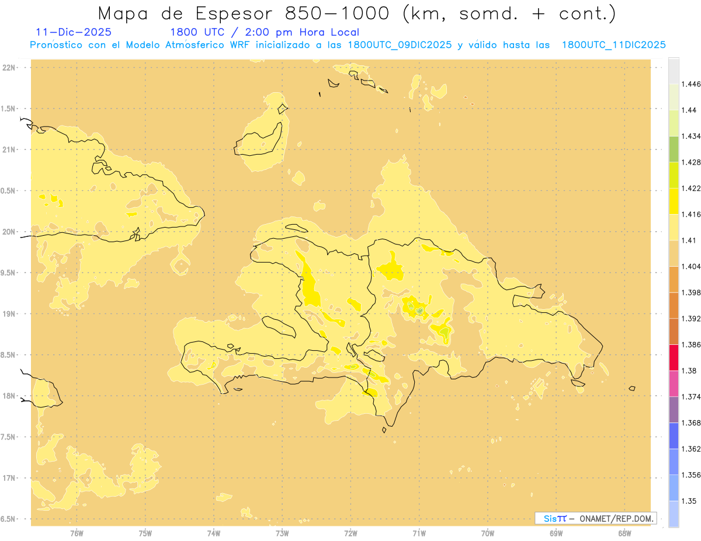
Task: Click the colorbar value 1.362
Action: [x=692, y=449]
